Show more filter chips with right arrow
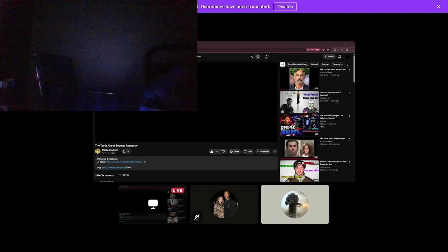This screenshot has height=252, width=448. (348, 64)
